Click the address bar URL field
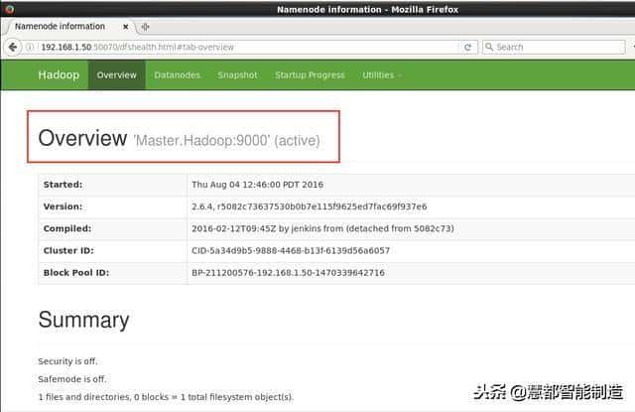 pos(243,47)
